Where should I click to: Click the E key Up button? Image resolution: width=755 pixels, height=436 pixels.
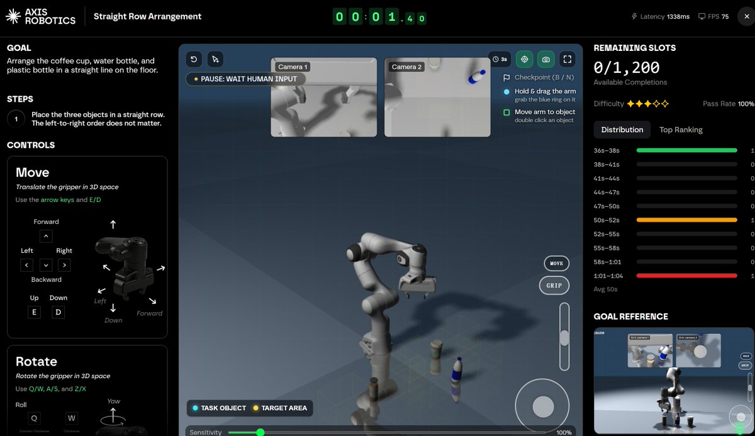34,312
